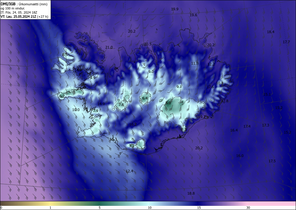Screen dimensions: 296x210
Task: Click the 12.4 value on the map
Action: click(x=130, y=171)
